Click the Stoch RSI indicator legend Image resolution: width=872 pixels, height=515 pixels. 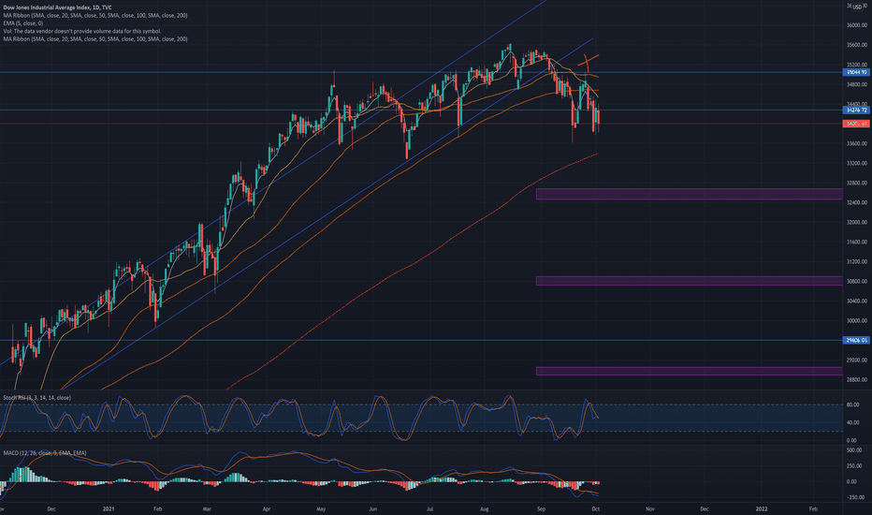[x=36, y=398]
